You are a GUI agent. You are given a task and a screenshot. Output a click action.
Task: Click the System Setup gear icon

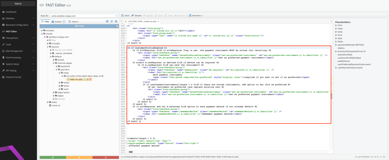[x=3, y=64]
